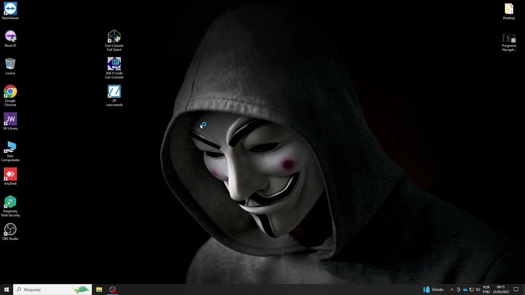
Task: Open the Windows Start menu
Action: 7,290
